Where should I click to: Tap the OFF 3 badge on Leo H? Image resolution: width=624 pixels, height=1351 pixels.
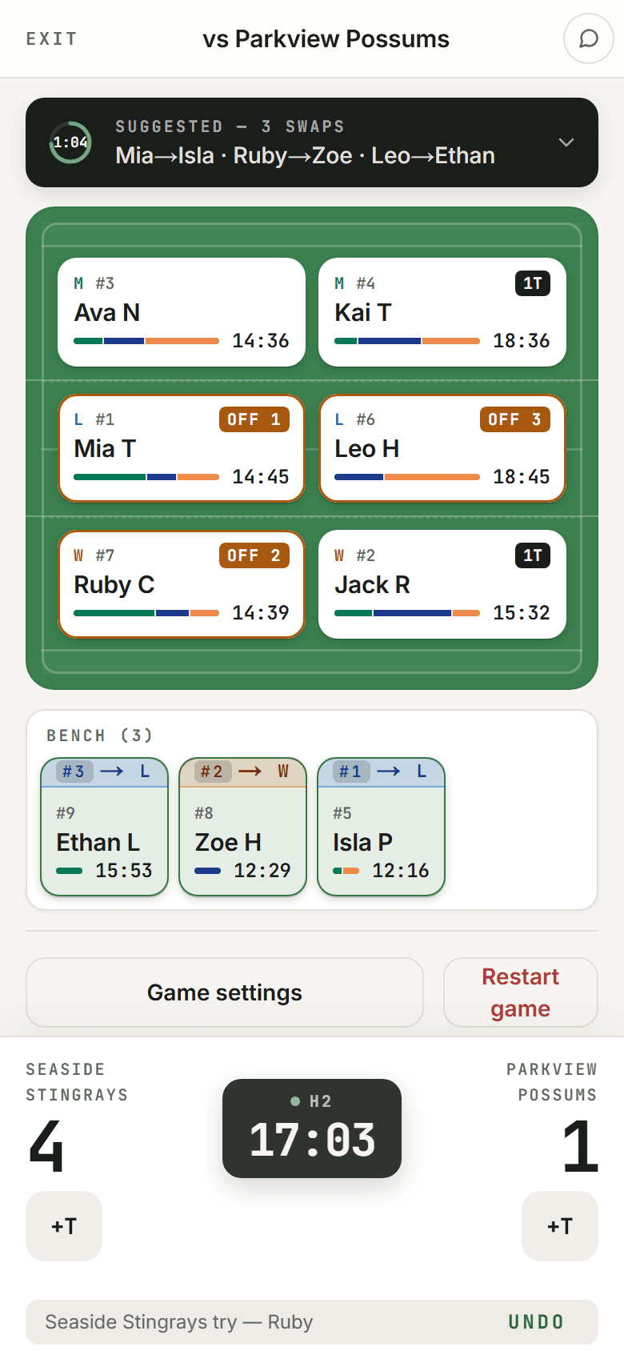[x=515, y=419]
